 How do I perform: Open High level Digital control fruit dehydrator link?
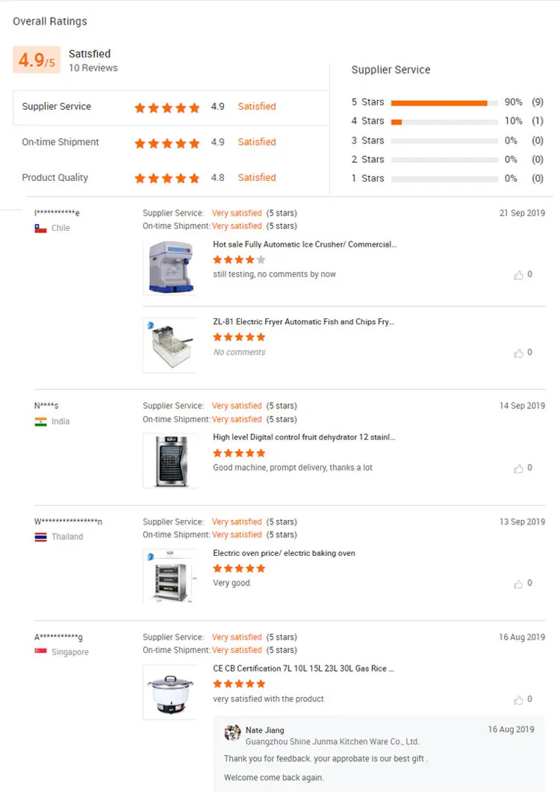[x=304, y=437]
